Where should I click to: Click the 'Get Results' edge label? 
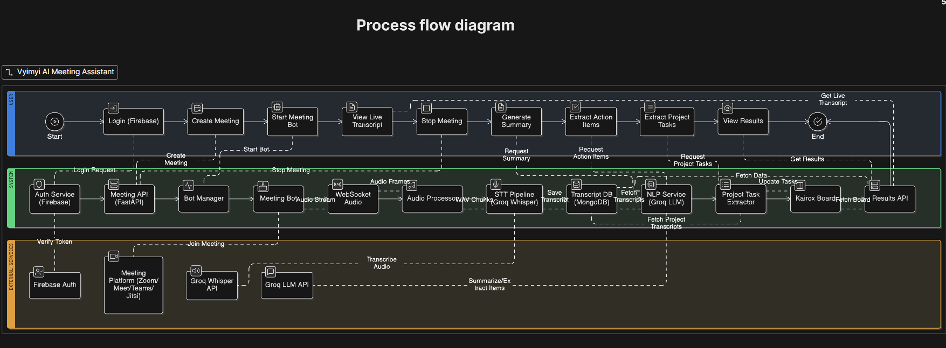point(807,159)
